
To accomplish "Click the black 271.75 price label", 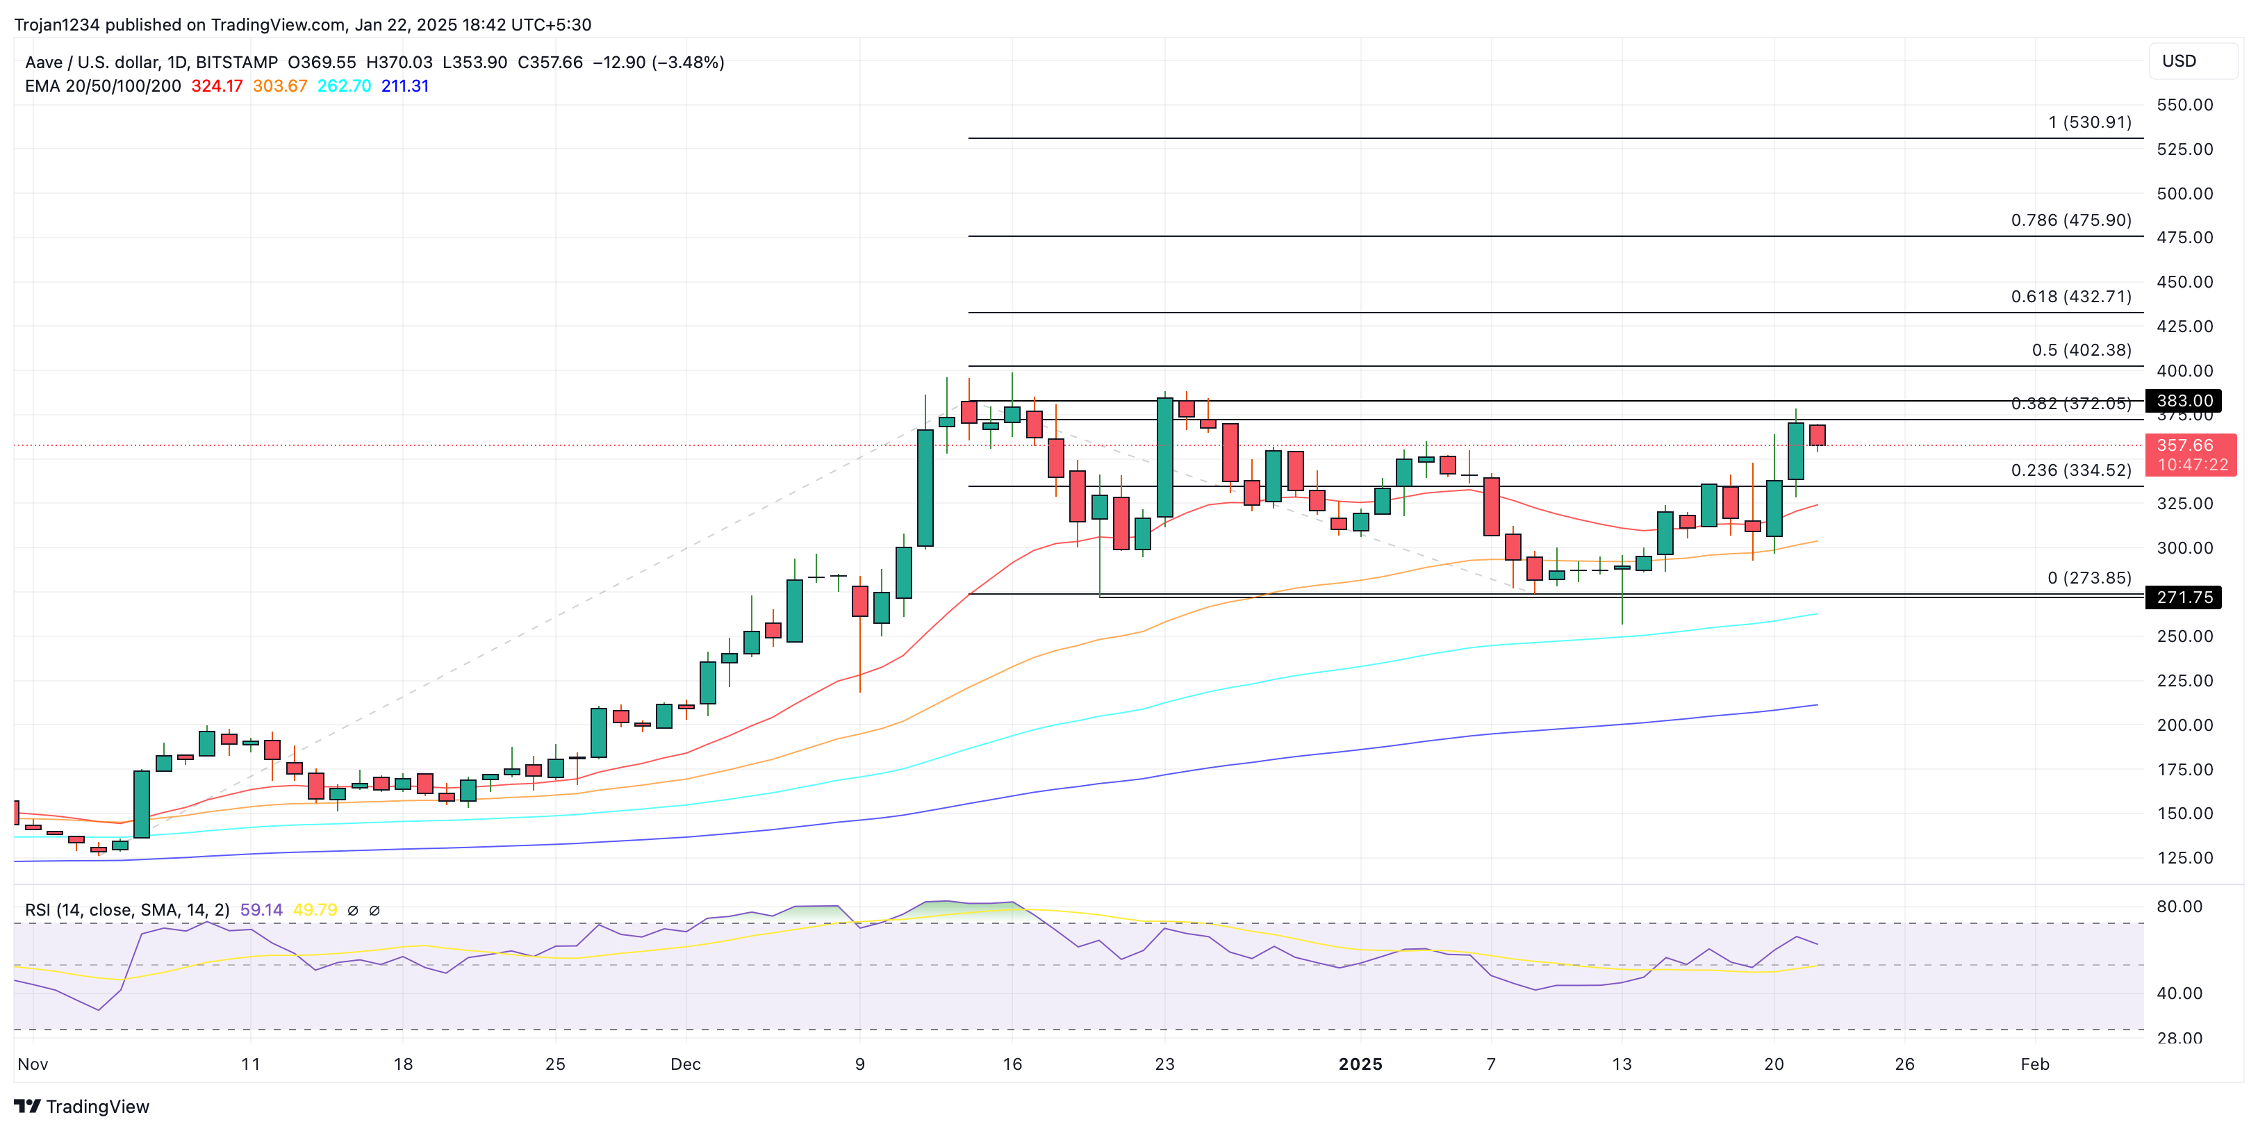I will 2184,597.
